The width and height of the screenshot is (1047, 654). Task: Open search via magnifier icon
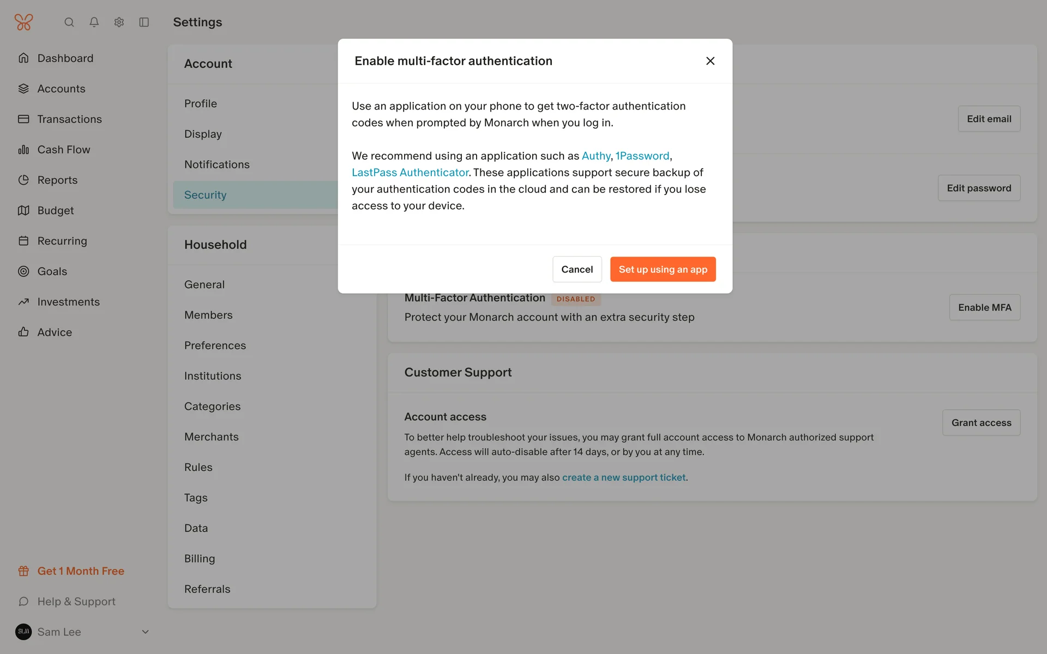[69, 22]
